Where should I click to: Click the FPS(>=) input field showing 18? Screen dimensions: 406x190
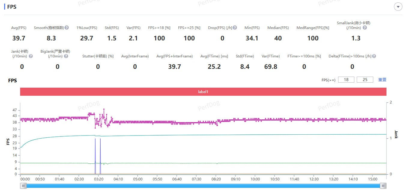346,80
